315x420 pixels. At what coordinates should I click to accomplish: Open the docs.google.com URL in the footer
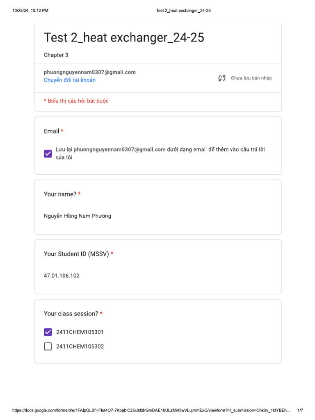click(151, 410)
